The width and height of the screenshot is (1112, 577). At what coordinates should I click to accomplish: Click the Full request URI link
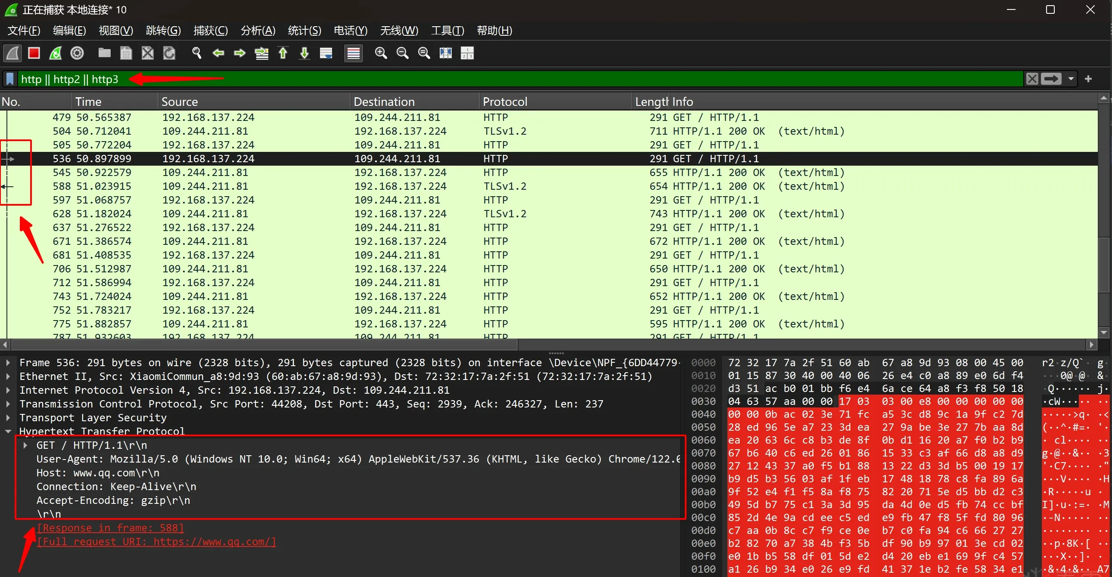pyautogui.click(x=156, y=542)
